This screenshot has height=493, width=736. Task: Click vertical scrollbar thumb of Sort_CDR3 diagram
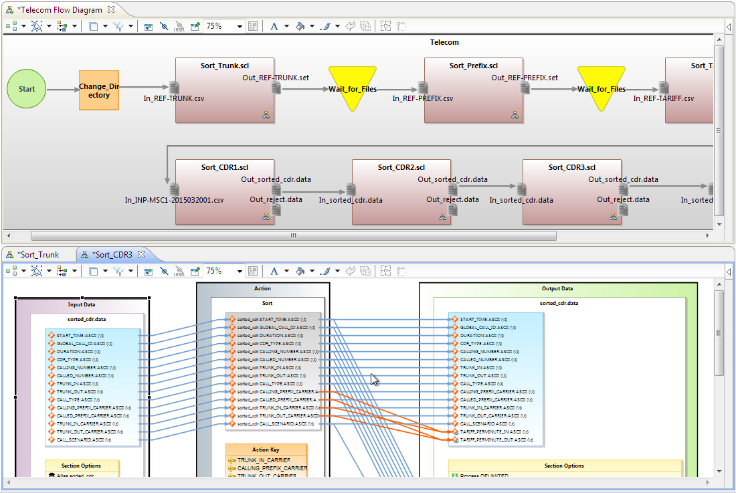pyautogui.click(x=719, y=332)
